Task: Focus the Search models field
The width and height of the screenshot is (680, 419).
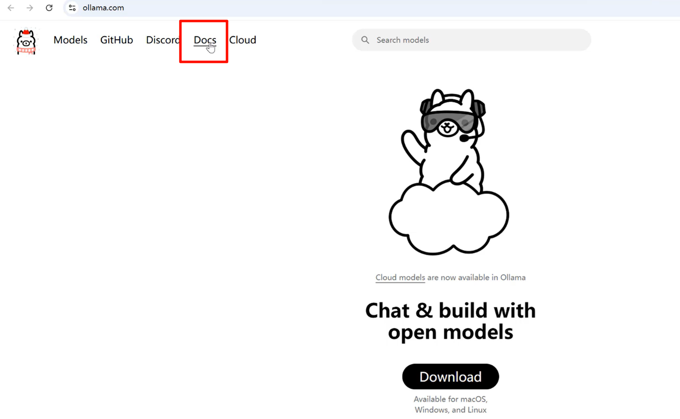Action: pyautogui.click(x=471, y=40)
